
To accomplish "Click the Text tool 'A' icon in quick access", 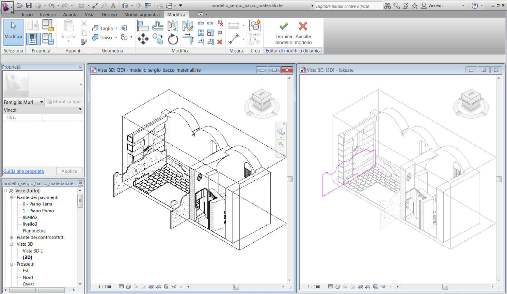I will point(113,5).
